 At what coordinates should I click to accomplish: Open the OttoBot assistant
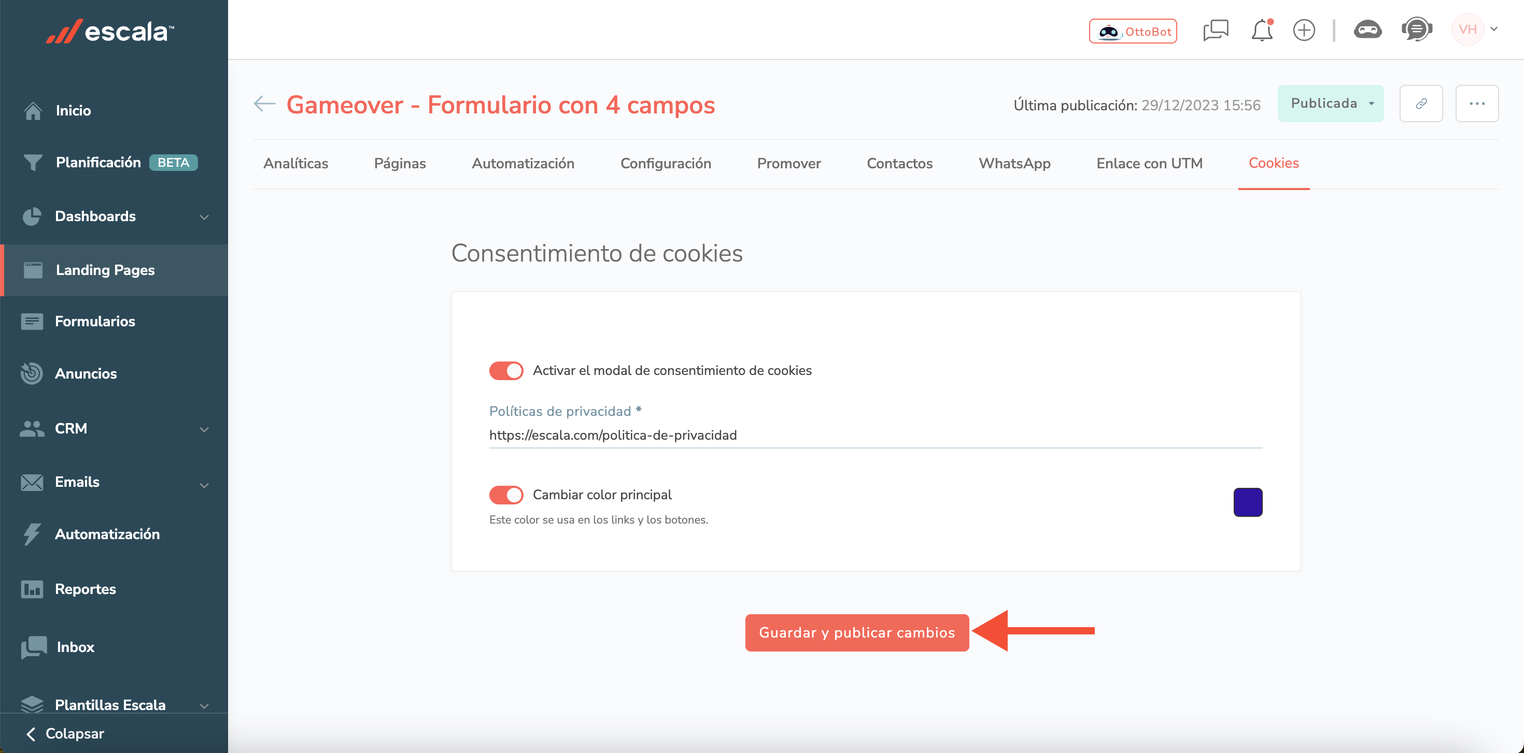click(x=1132, y=31)
